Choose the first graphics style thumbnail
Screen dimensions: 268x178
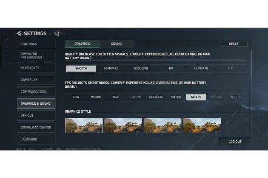84,125
